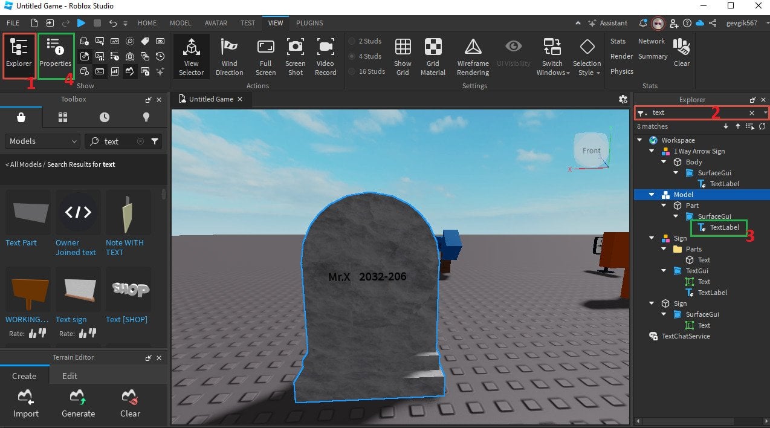Refresh the Explorer search results
The height and width of the screenshot is (428, 770).
[x=762, y=126]
